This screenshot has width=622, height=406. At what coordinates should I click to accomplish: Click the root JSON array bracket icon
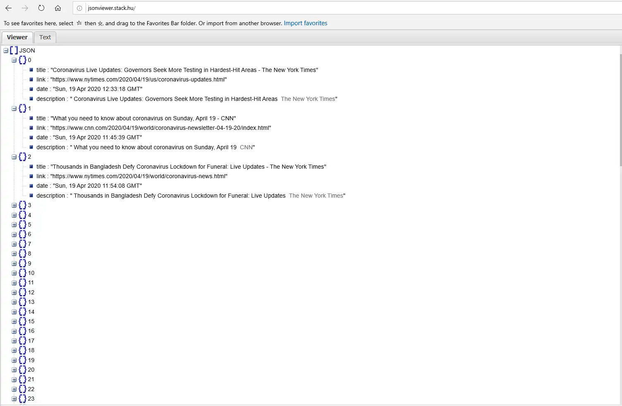coord(14,50)
